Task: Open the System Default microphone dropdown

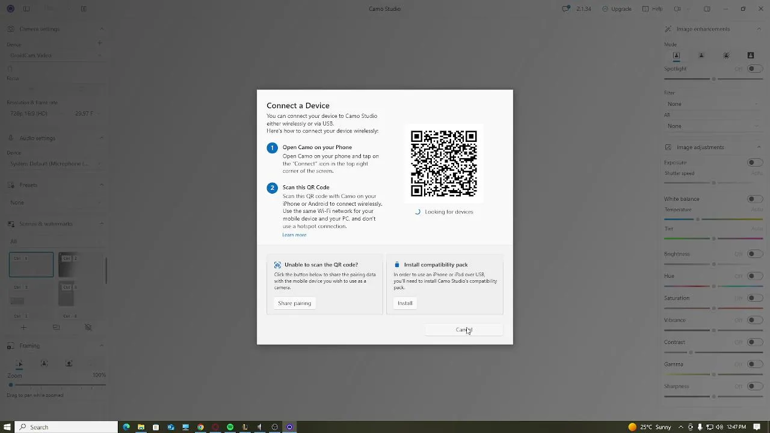Action: tap(55, 164)
